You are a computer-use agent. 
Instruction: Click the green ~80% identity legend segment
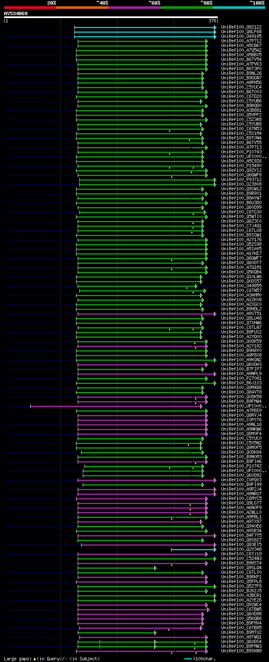click(x=187, y=8)
